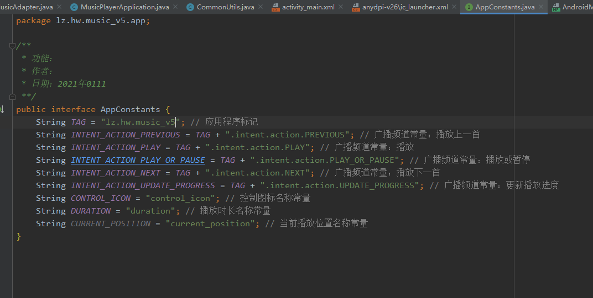
Task: Close the usicAdapter.java tab
Action: click(59, 7)
